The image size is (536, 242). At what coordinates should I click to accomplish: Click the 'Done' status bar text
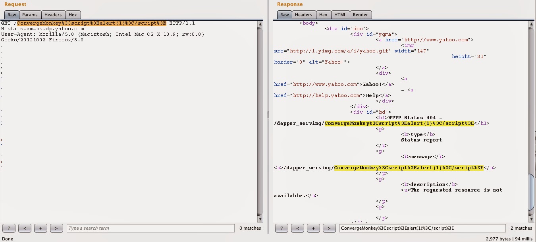[x=8, y=239]
